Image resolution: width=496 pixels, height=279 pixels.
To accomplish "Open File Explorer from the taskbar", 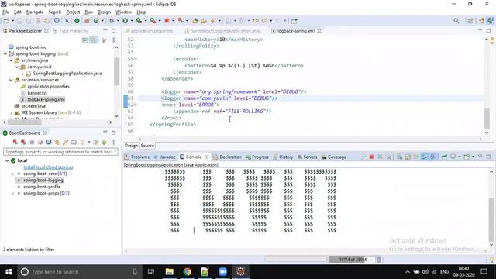I will click(169, 272).
